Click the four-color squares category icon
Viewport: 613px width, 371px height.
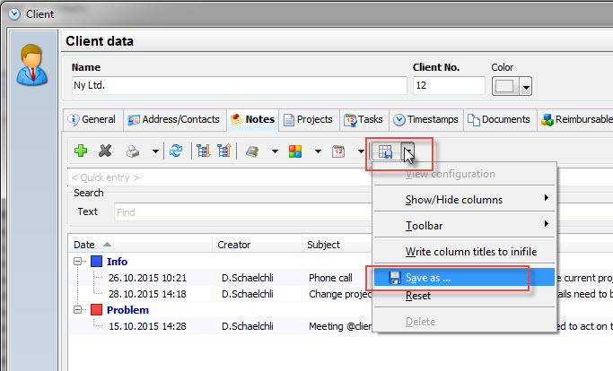pyautogui.click(x=295, y=151)
